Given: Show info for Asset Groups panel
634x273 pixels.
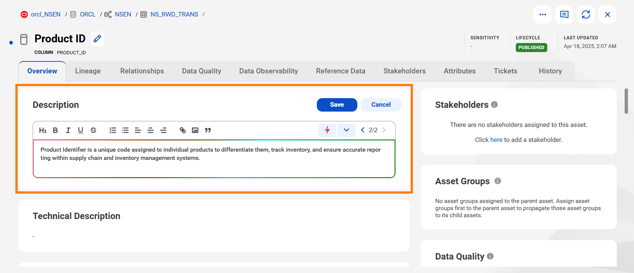Looking at the screenshot, I should coord(498,181).
